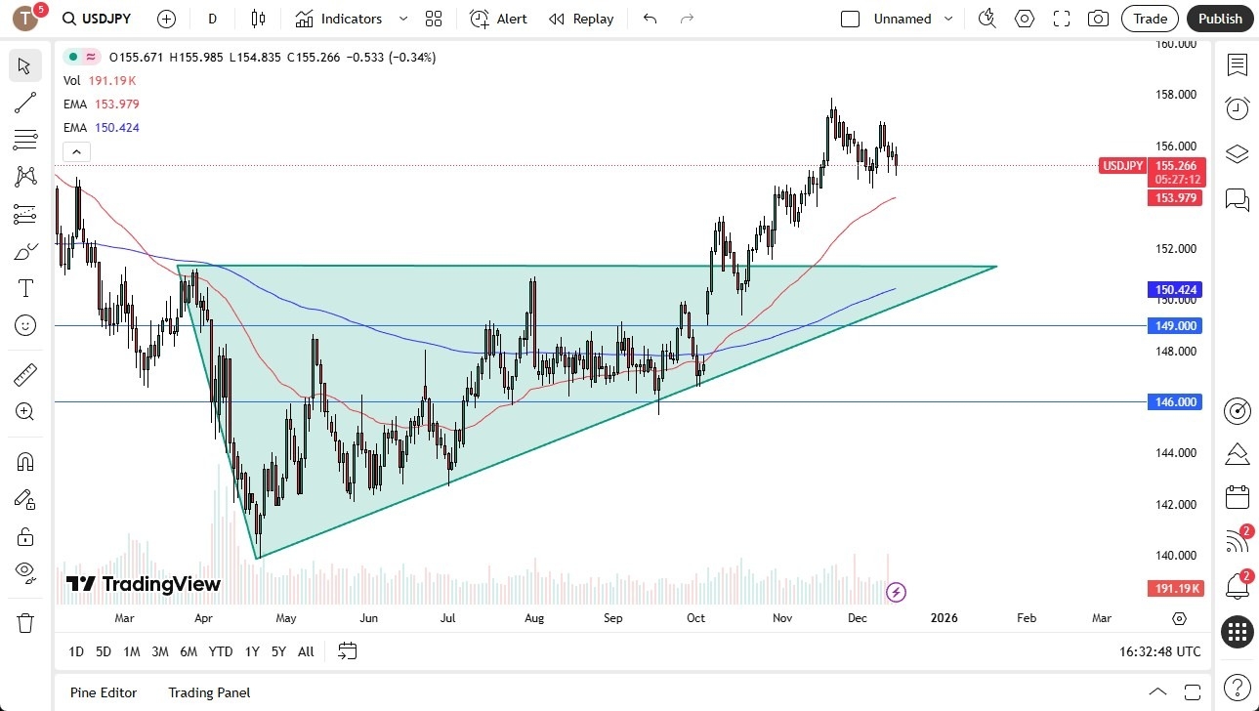Screen dimensions: 1259x711
Task: Remove drawings using the trash icon
Action: tap(24, 621)
